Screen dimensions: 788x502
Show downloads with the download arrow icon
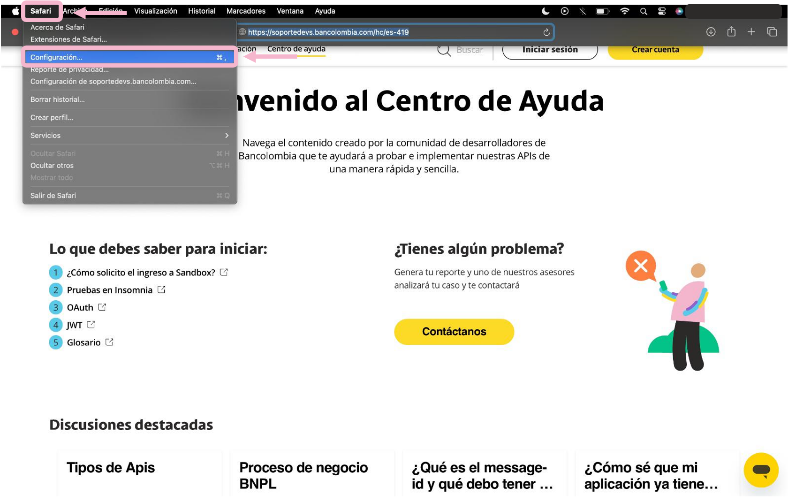pyautogui.click(x=711, y=32)
